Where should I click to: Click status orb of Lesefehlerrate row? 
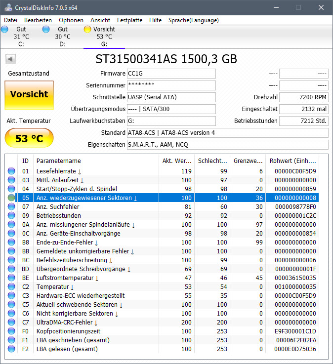click(x=11, y=171)
